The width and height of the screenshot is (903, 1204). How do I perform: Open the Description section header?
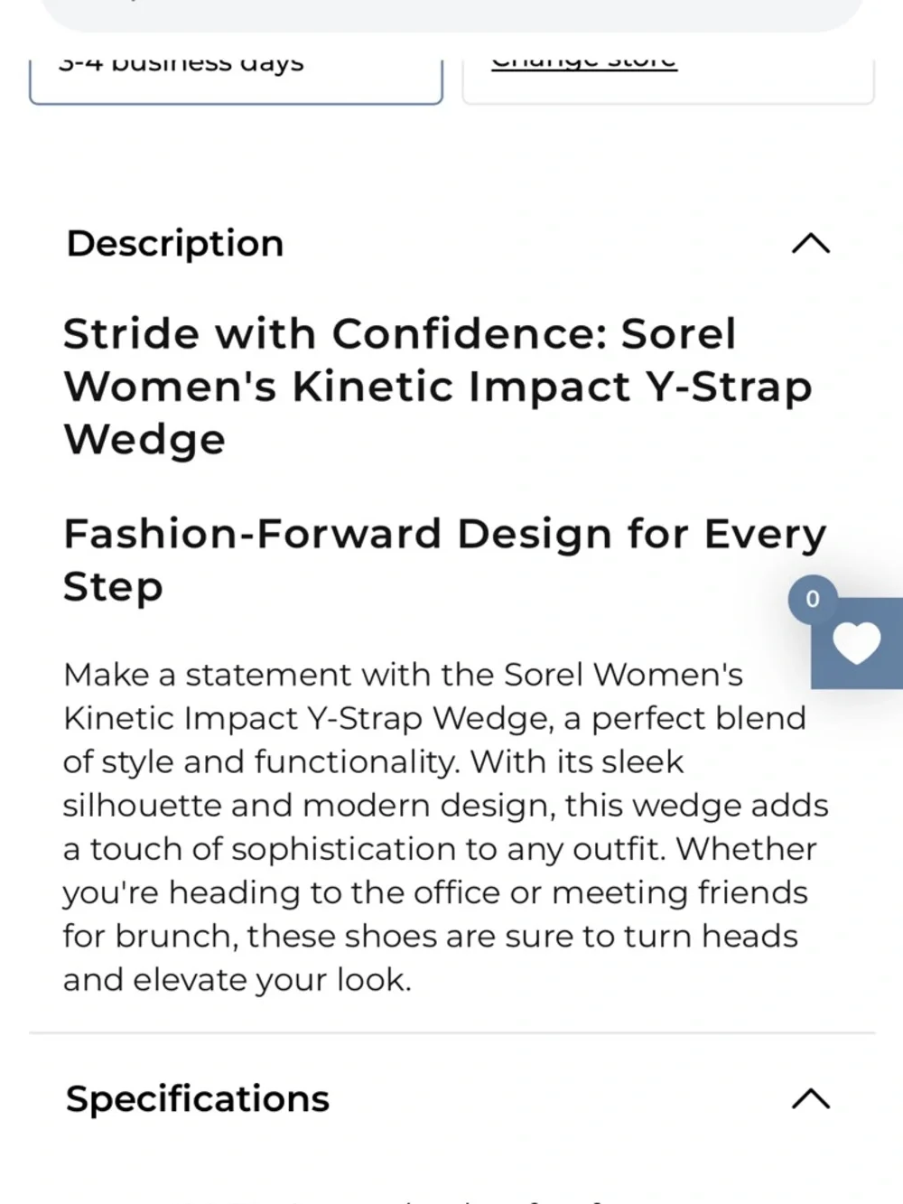[173, 243]
